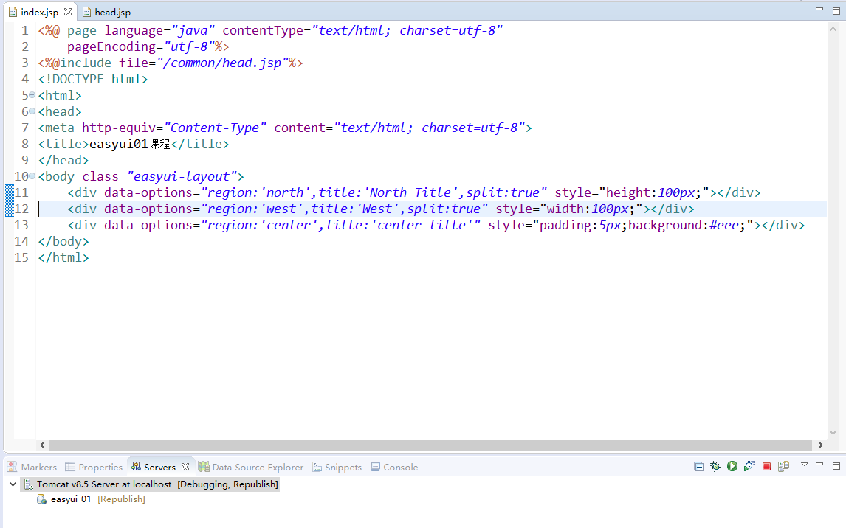Image resolution: width=846 pixels, height=528 pixels.
Task: Click the closing </html> tag
Action: point(63,257)
